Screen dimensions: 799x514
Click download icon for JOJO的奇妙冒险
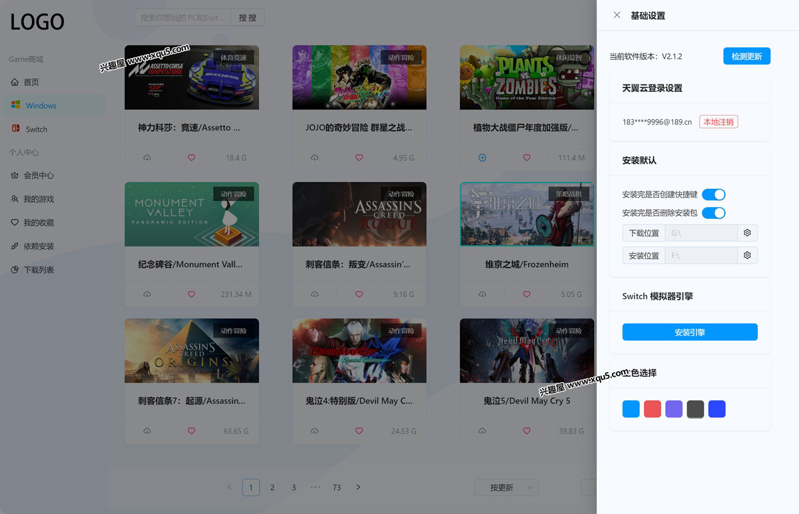click(315, 158)
